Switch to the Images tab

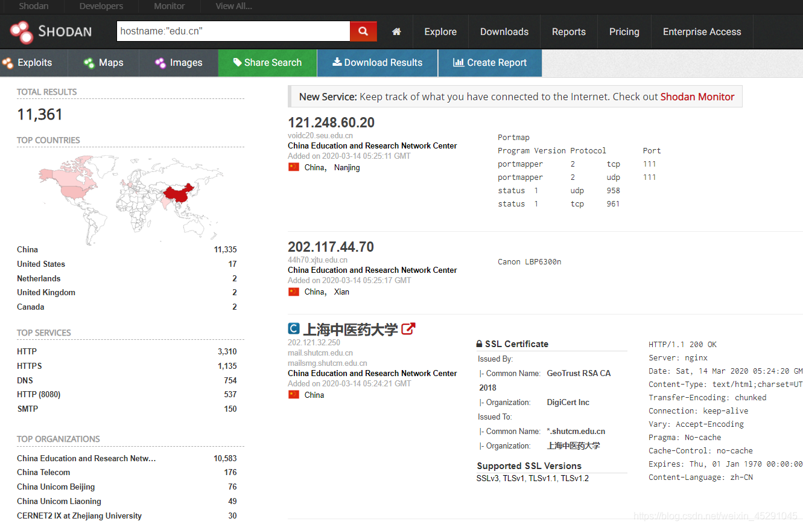coord(179,63)
